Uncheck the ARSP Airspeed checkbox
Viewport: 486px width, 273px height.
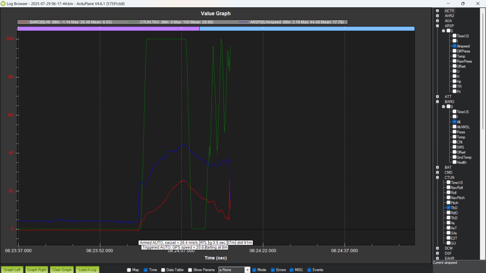(x=454, y=46)
